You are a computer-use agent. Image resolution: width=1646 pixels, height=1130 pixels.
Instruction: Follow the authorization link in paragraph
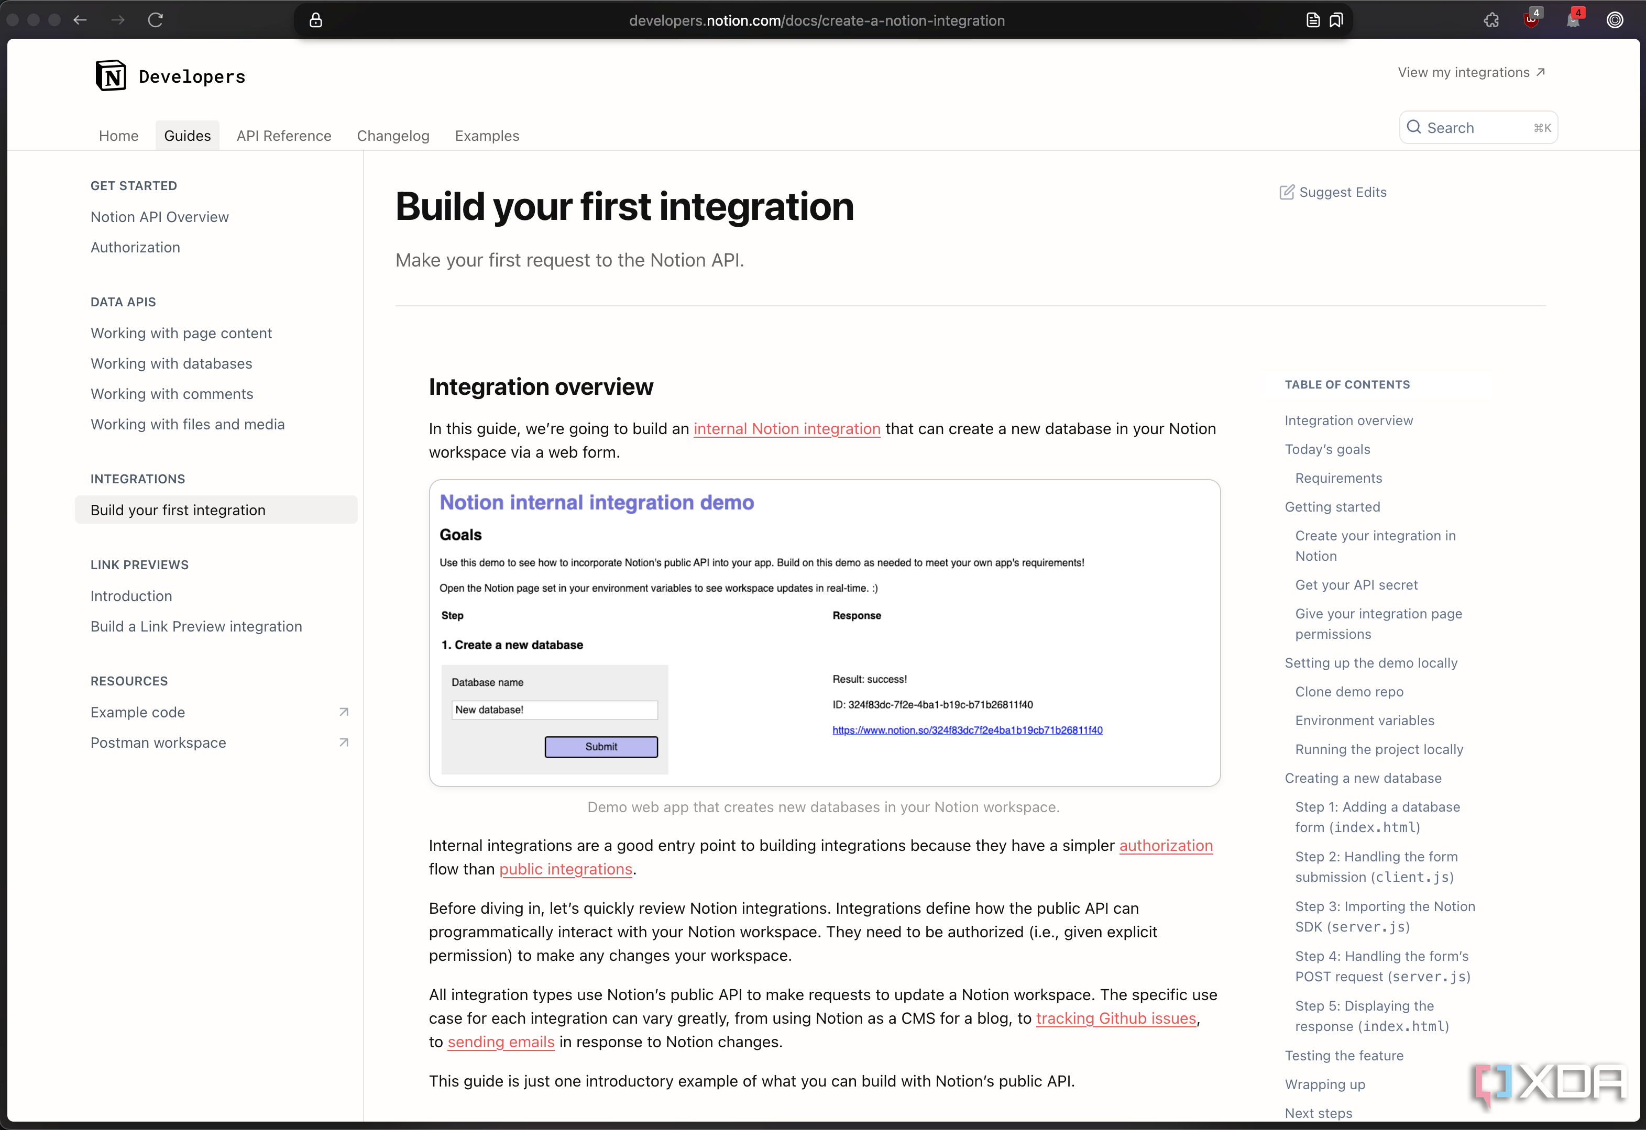click(x=1166, y=845)
